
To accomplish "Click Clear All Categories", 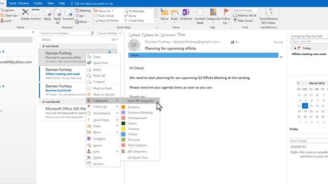I will tap(140, 101).
